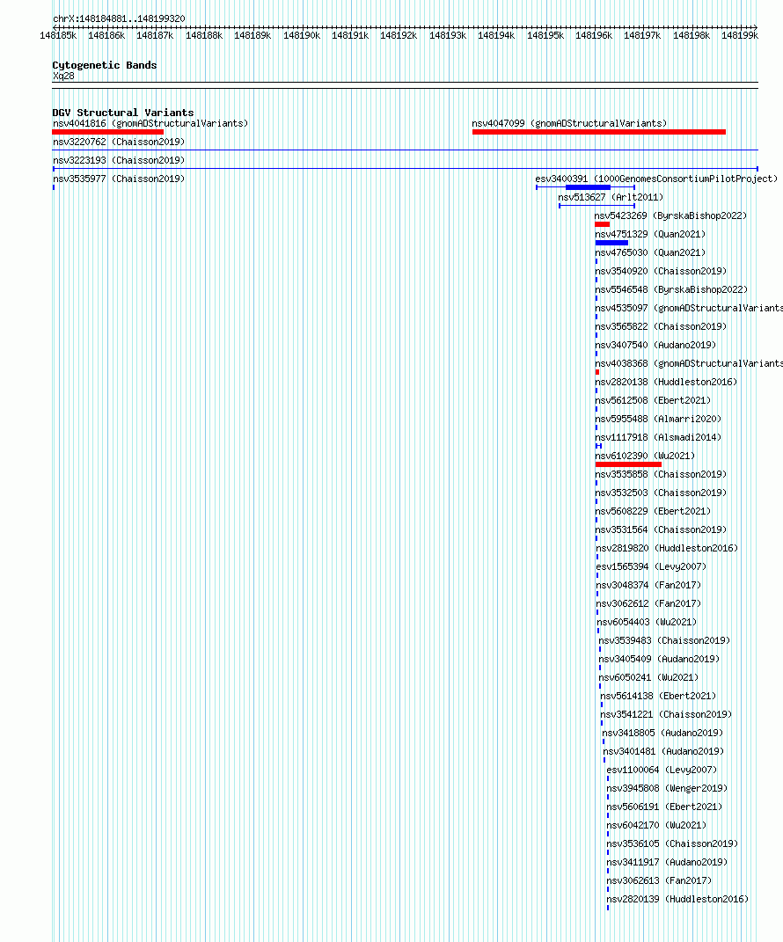This screenshot has width=783, height=942.
Task: Open esv3400391 1000 Genomes Pilot variant
Action: pos(656,179)
